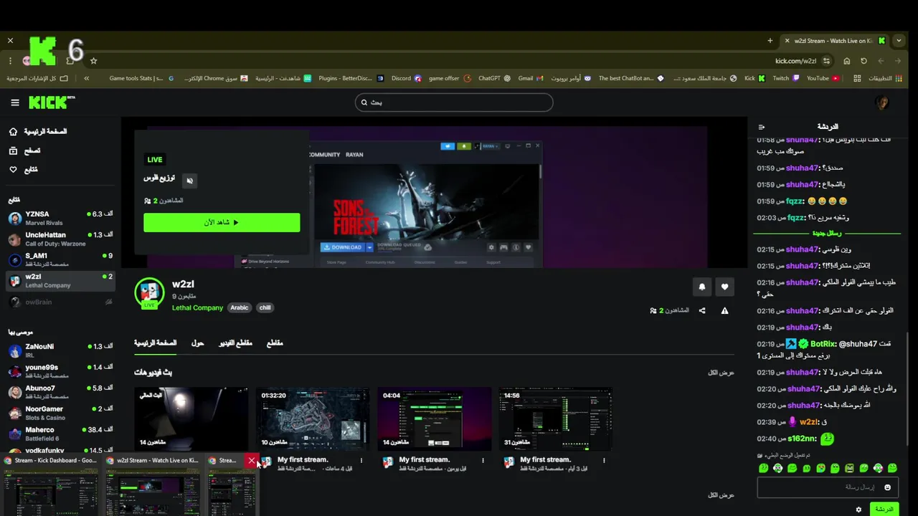Click the browser reload button
This screenshot has width=918, height=516.
point(863,61)
